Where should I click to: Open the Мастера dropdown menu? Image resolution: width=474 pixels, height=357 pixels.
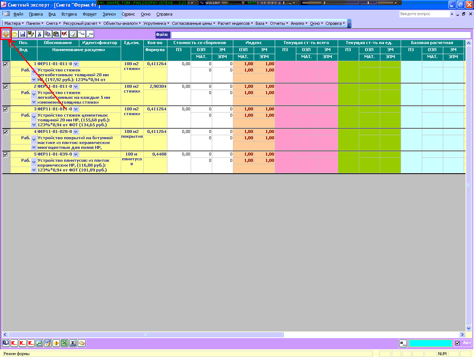click(x=14, y=23)
